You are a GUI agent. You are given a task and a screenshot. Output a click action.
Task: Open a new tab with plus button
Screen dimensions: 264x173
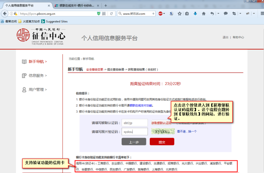tap(106, 6)
